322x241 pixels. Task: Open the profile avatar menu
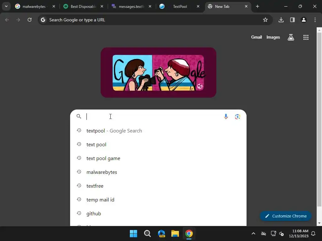pos(304,20)
